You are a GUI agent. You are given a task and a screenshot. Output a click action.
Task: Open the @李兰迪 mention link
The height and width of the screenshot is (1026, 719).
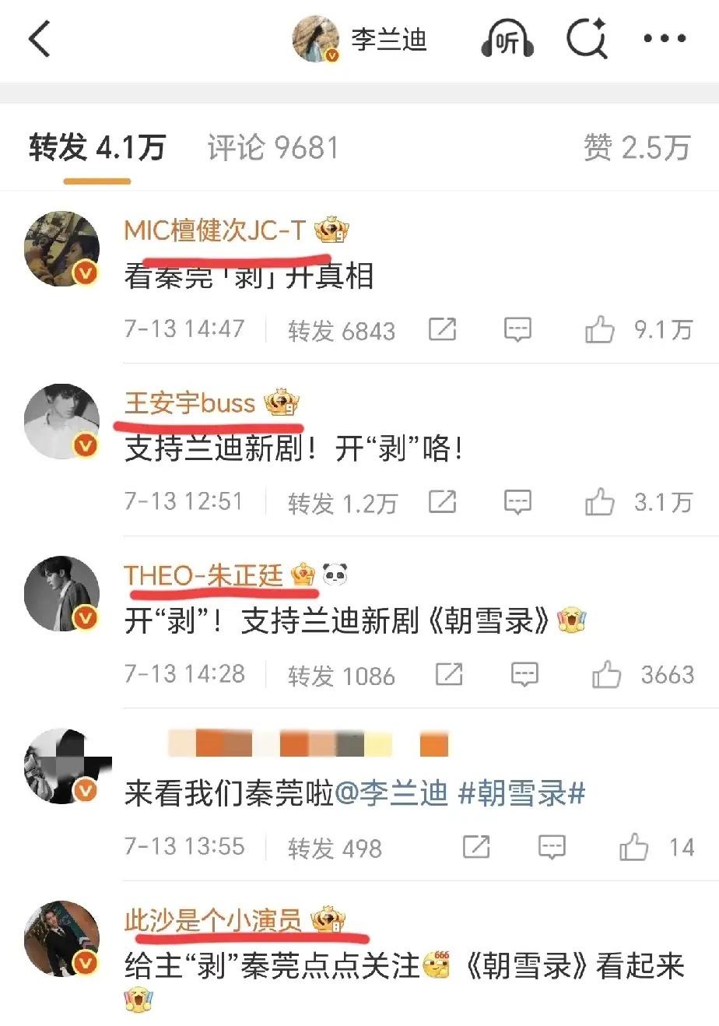click(x=391, y=794)
